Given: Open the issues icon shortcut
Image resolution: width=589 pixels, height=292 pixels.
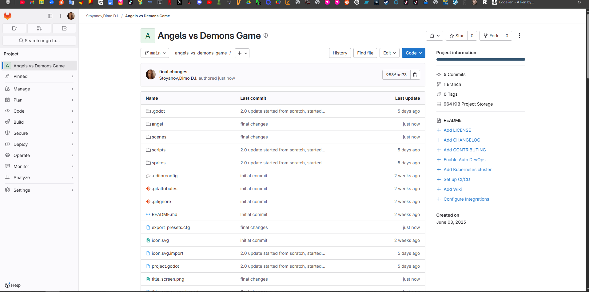Looking at the screenshot, I should 14,28.
